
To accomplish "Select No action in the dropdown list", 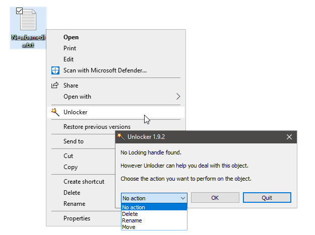I will click(x=154, y=207).
